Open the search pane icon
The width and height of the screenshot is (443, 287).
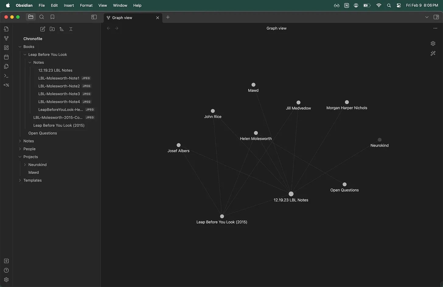tap(42, 17)
